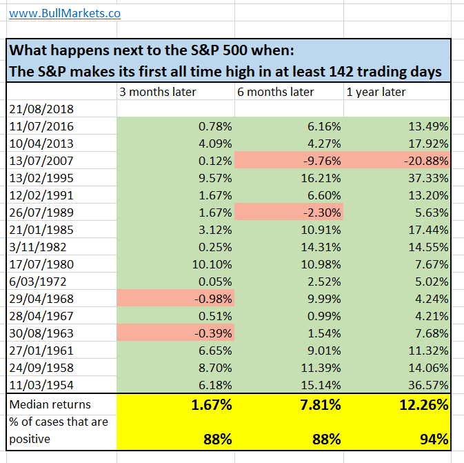This screenshot has height=463, width=464.
Task: Select the red -0.98% cell
Action: (x=176, y=298)
